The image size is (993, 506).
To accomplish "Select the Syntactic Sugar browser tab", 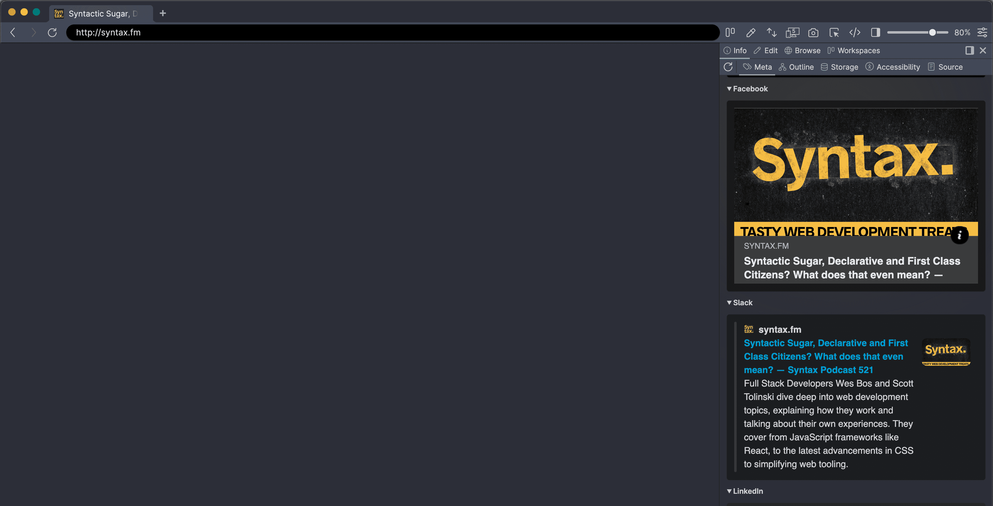I will click(101, 13).
